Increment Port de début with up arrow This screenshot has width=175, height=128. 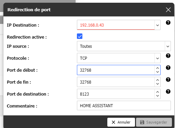(158, 68)
